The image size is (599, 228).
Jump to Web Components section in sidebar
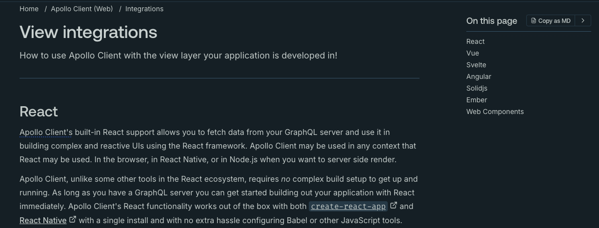(x=495, y=112)
